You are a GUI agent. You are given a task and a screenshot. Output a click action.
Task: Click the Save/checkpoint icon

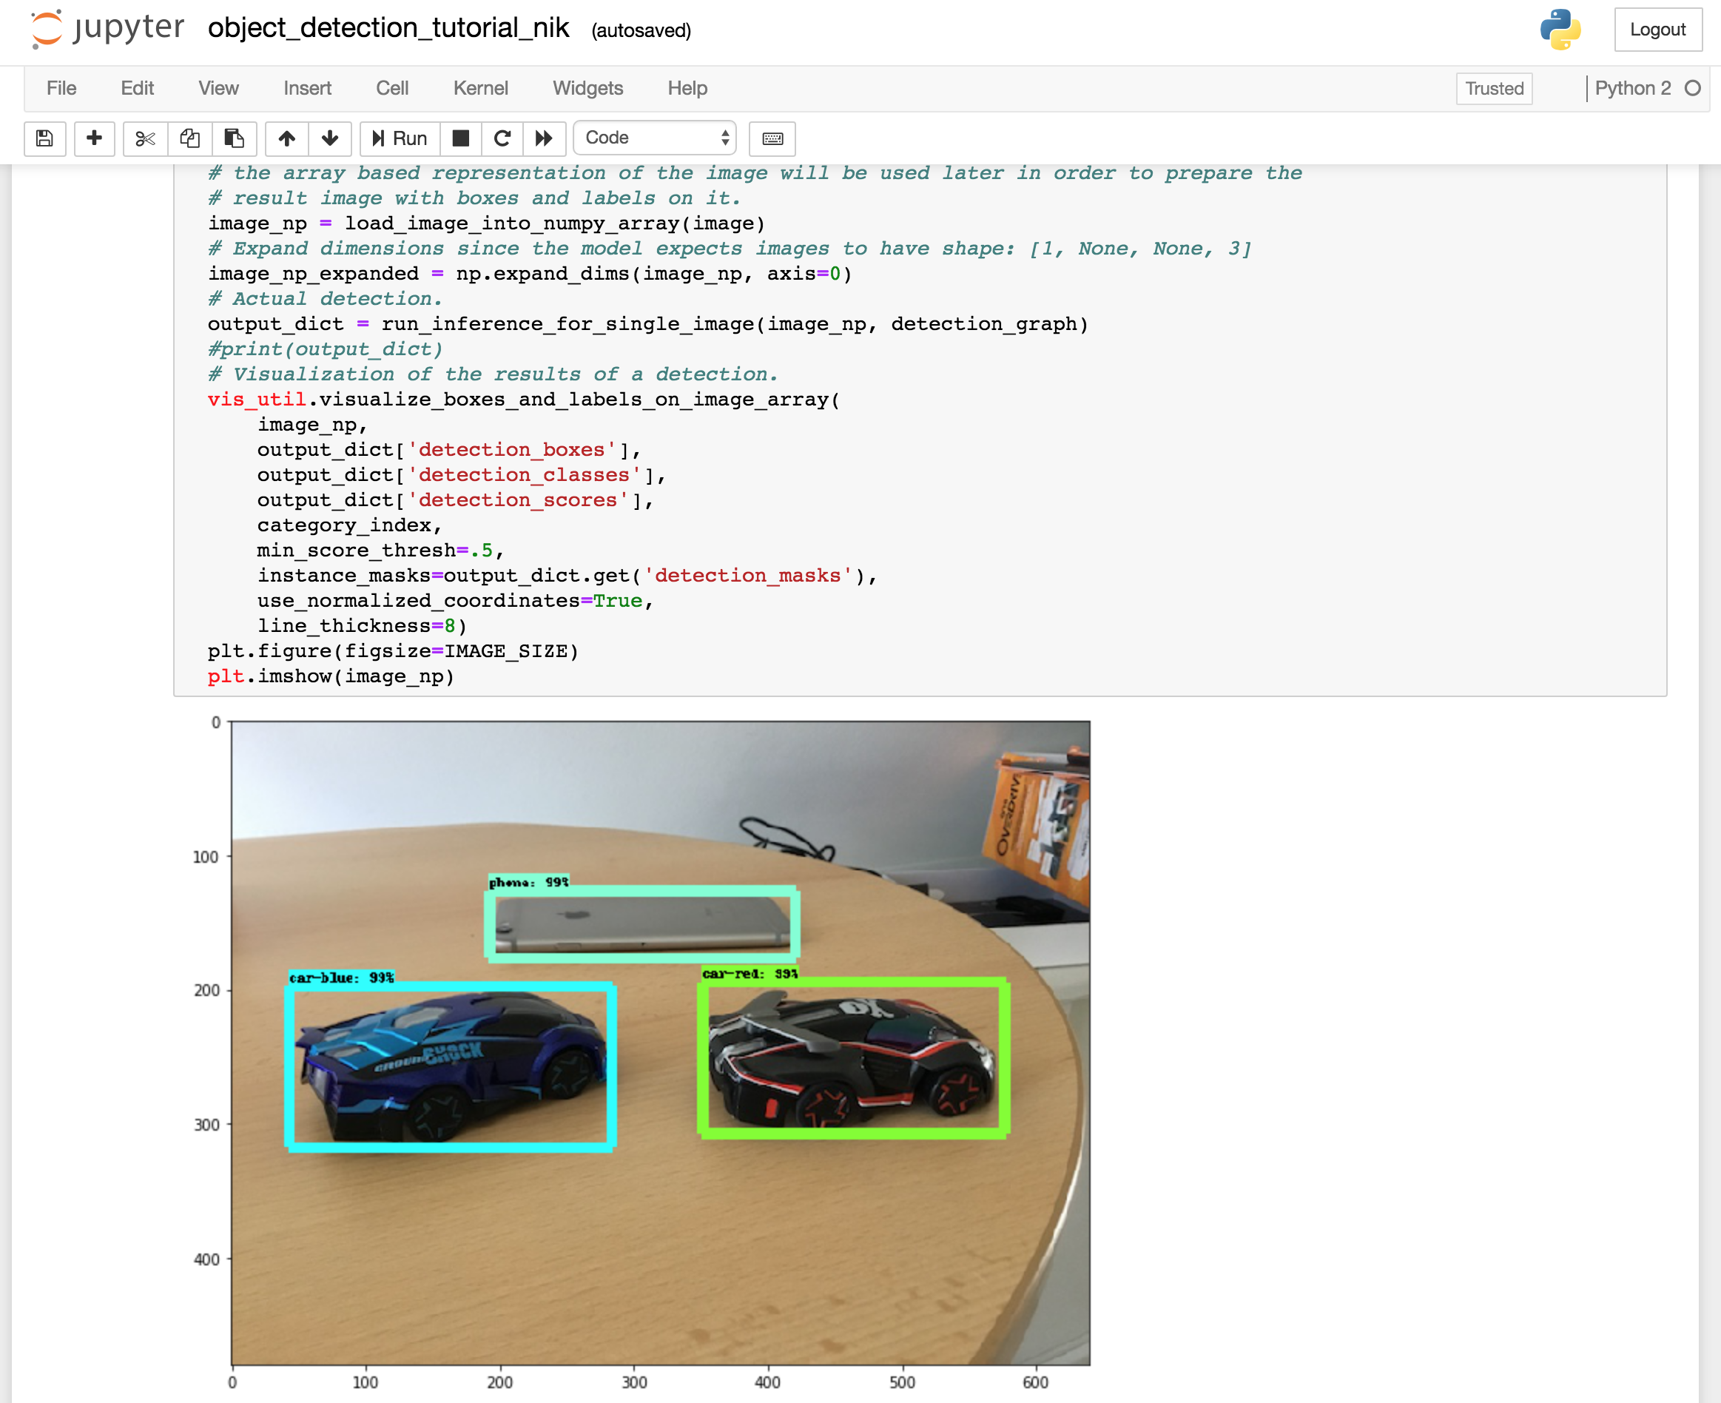(x=43, y=138)
